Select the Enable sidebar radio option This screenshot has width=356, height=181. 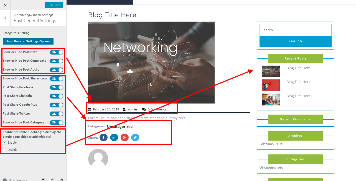coord(4,143)
